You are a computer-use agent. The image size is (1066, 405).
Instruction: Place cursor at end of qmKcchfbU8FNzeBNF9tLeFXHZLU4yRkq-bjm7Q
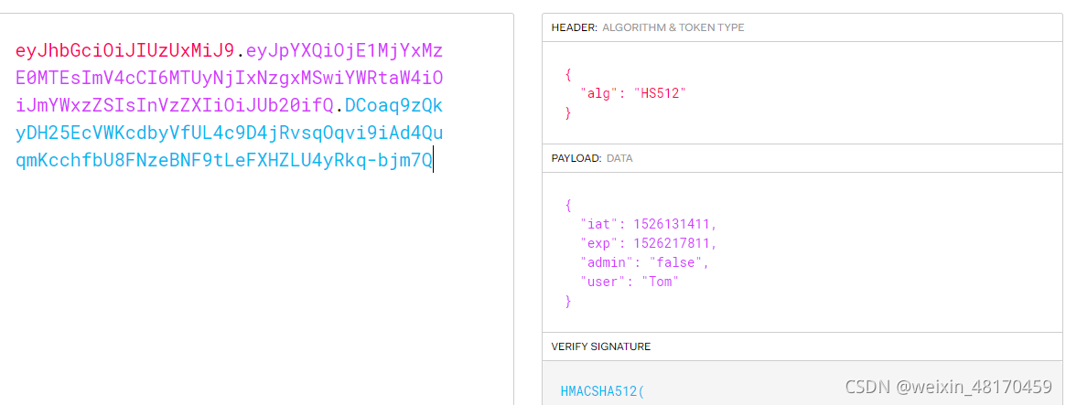(433, 161)
